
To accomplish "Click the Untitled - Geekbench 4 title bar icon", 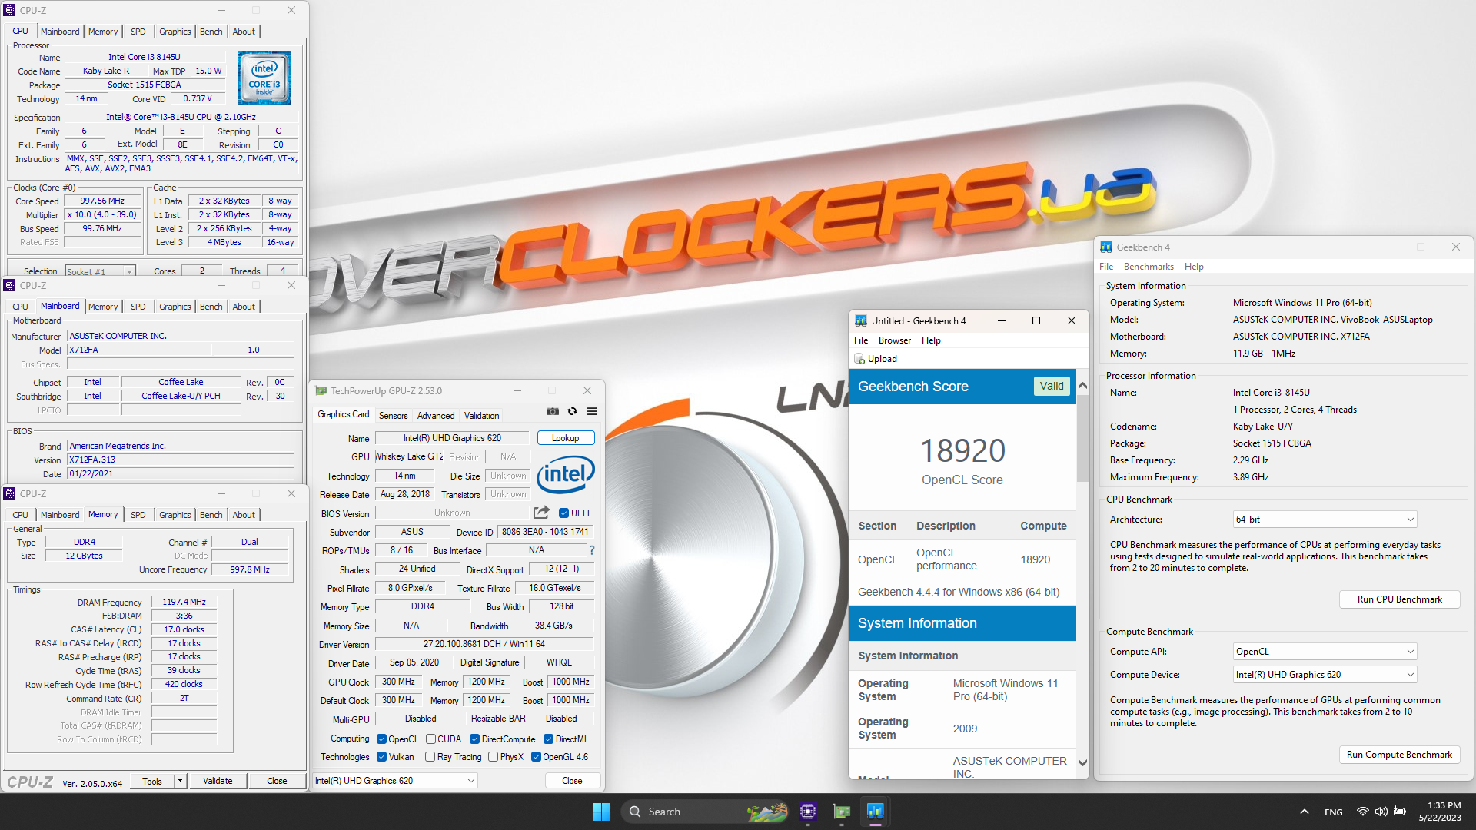I will click(x=861, y=321).
